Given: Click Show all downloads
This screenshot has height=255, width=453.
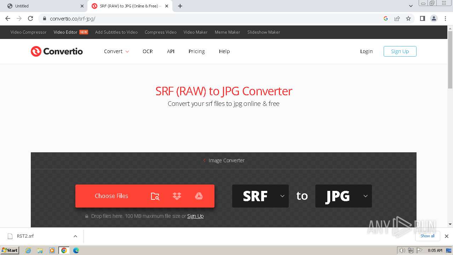Looking at the screenshot, I should (x=428, y=236).
